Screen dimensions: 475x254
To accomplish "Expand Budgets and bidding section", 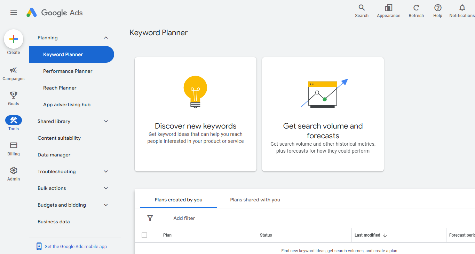I will pos(106,205).
